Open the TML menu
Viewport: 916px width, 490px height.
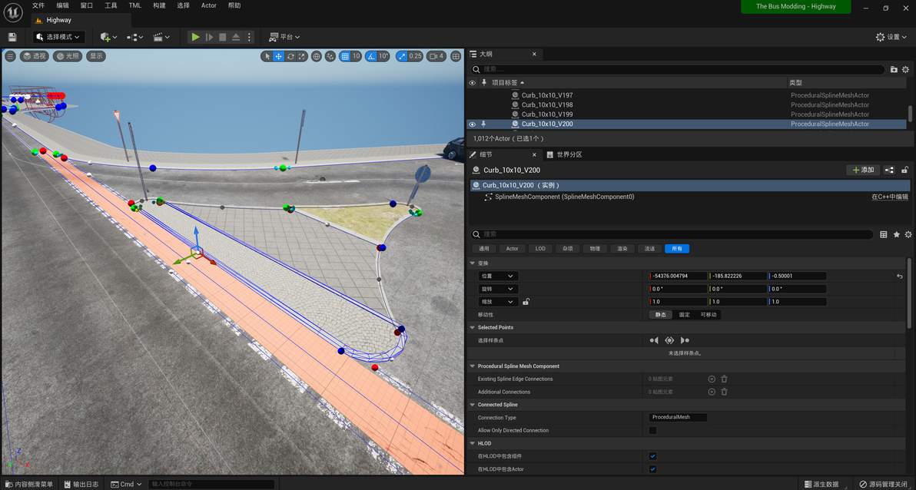point(135,5)
